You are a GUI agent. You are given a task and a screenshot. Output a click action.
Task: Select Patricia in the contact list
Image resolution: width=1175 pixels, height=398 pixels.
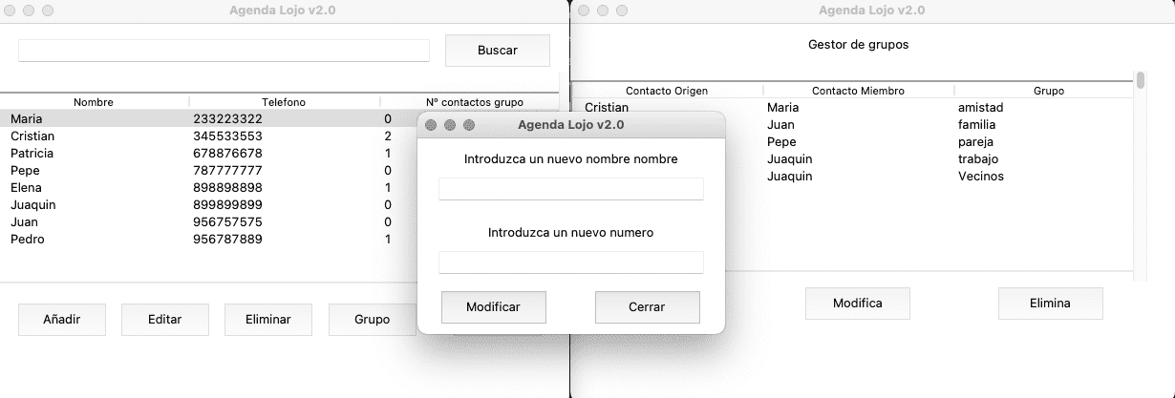pos(96,154)
